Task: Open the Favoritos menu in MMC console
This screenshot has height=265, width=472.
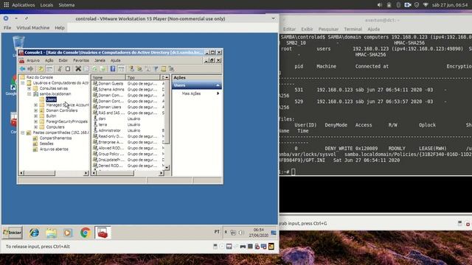Action: click(x=81, y=60)
